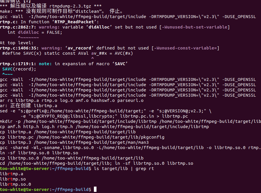Click the 'cp librtmp.3' man page line

click(74, 142)
